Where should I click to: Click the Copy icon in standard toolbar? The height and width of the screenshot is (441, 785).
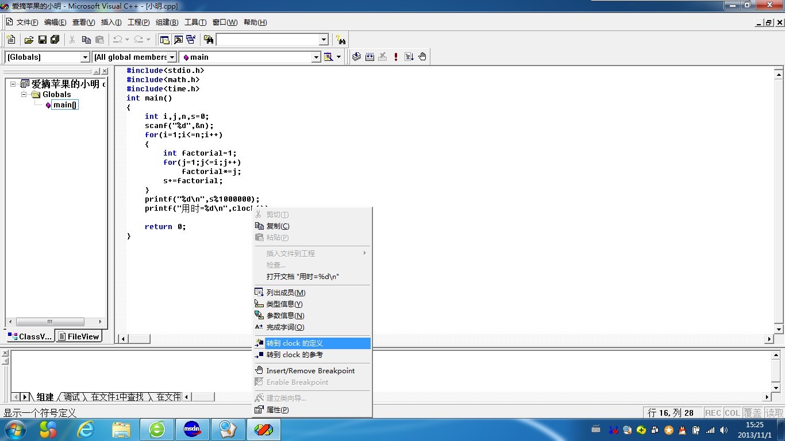point(86,40)
